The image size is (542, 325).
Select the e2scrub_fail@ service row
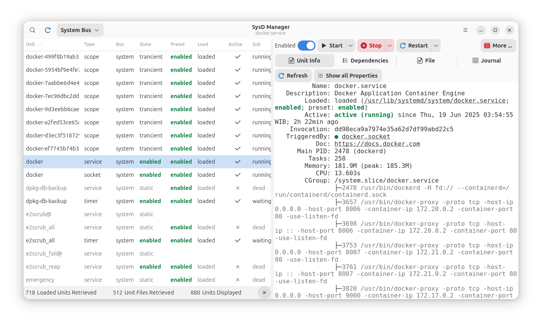(147, 254)
